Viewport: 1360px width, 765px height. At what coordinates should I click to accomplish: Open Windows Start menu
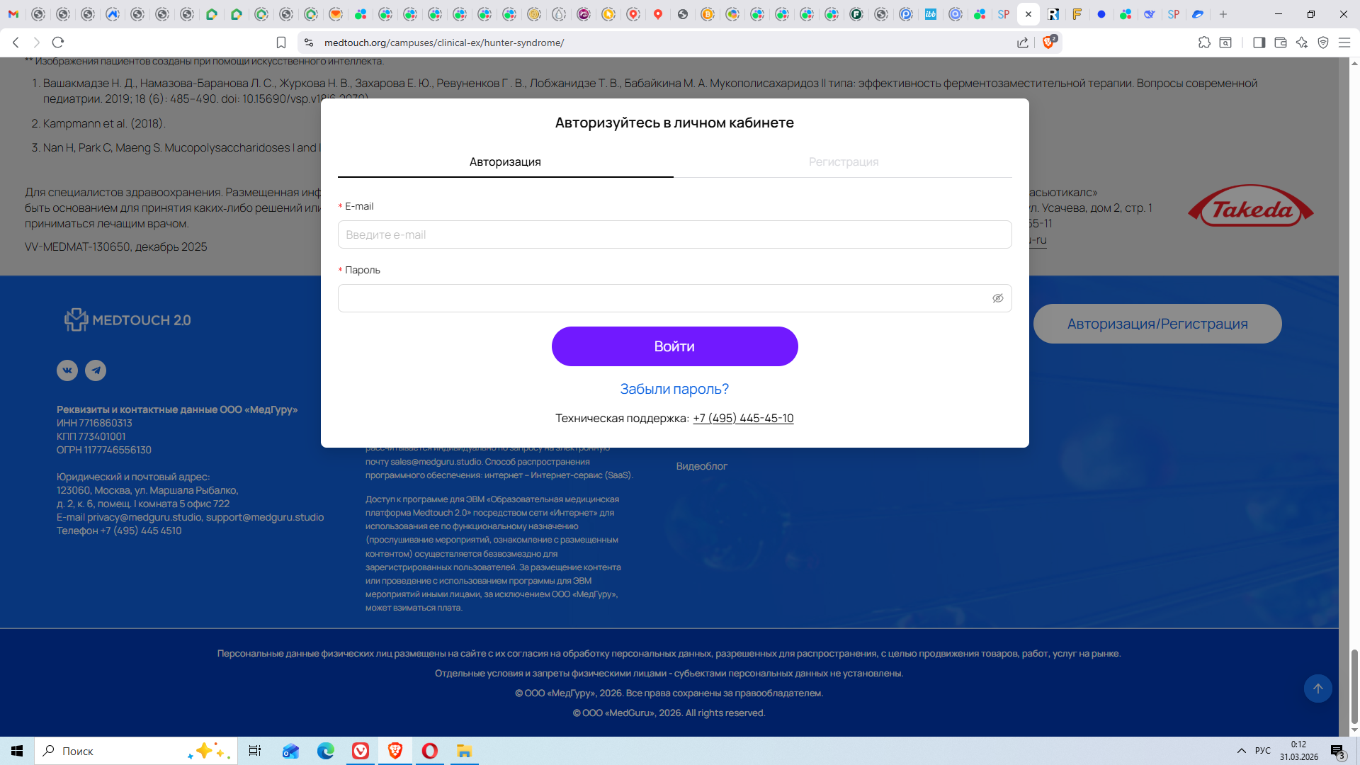coord(17,751)
